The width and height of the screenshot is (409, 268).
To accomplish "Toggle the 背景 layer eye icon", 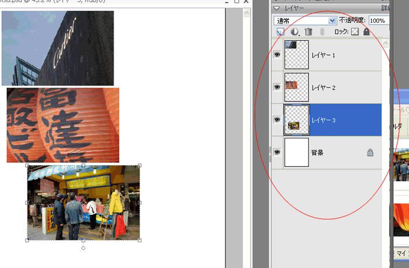I will [x=277, y=152].
